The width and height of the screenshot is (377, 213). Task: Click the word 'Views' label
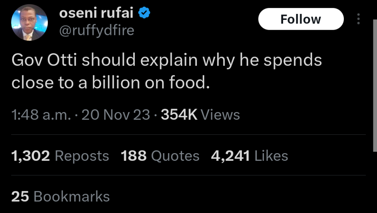pyautogui.click(x=221, y=115)
